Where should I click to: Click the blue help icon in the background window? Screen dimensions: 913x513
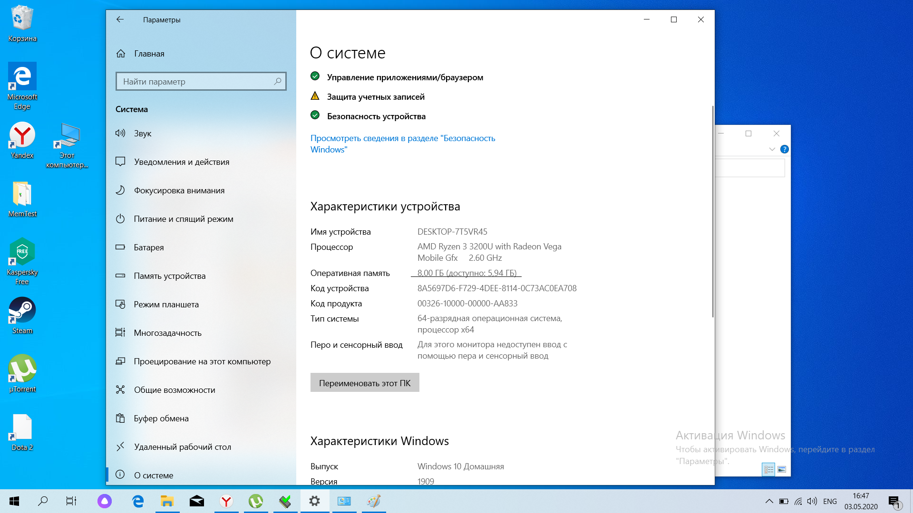click(785, 149)
